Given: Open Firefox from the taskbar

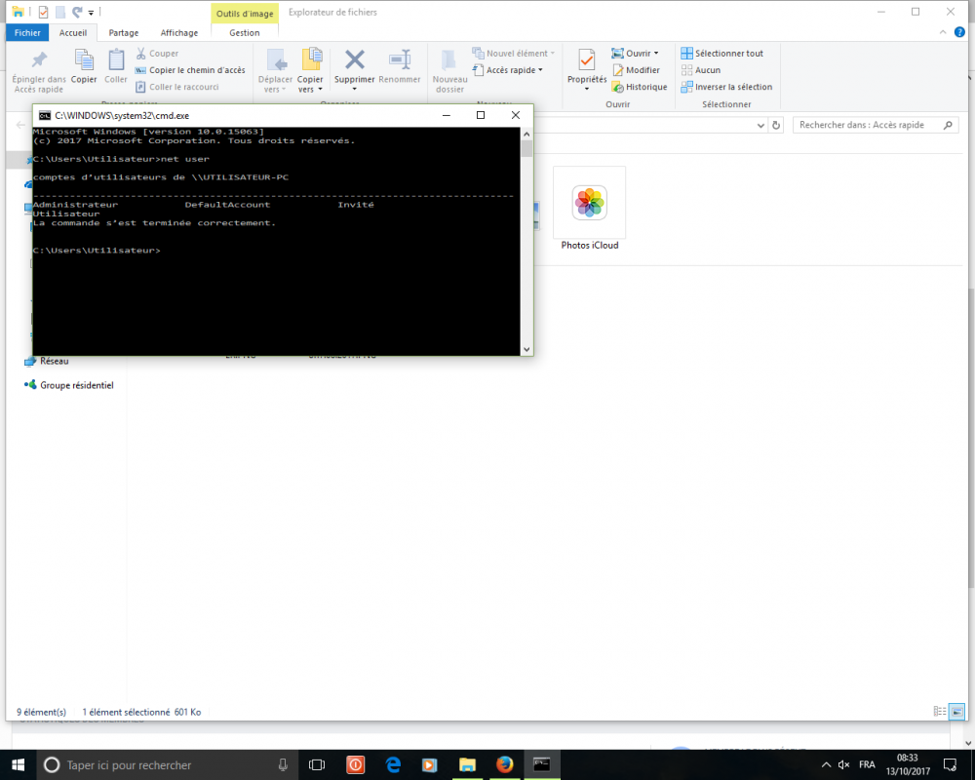Looking at the screenshot, I should pyautogui.click(x=504, y=764).
